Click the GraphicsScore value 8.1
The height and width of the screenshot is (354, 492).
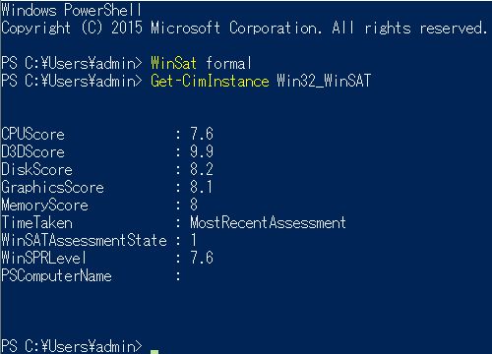[201, 187]
